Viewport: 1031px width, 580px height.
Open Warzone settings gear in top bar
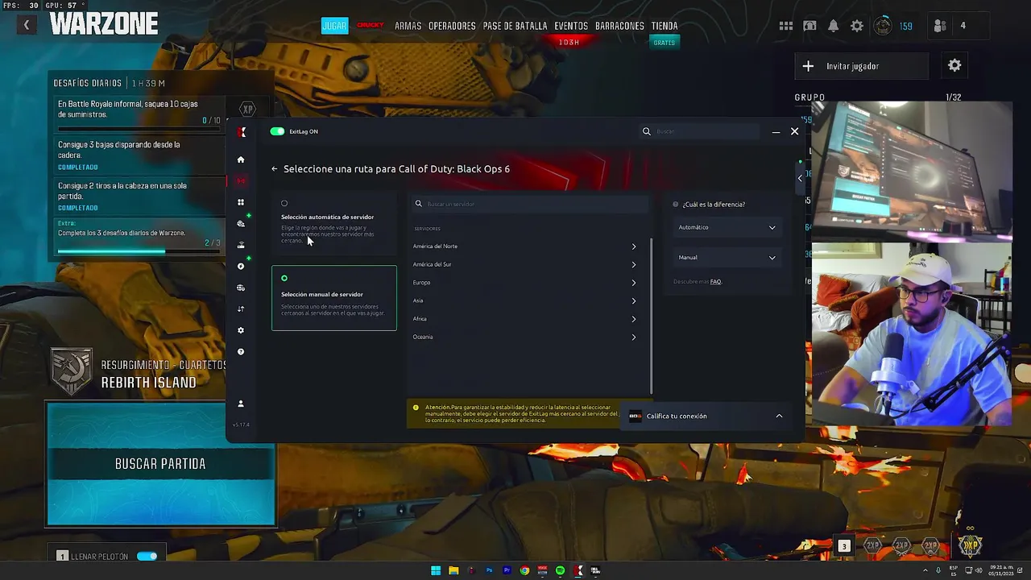pos(857,26)
